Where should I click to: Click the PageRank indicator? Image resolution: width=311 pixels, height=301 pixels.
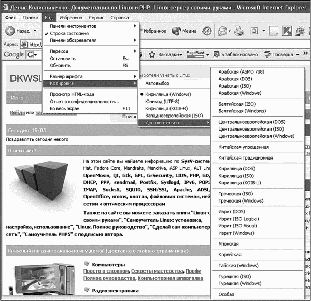tap(195, 54)
